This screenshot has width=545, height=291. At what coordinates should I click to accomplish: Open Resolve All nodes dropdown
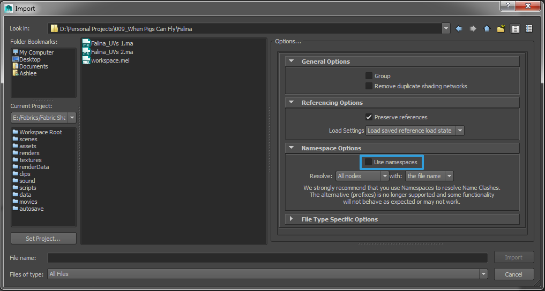[362, 176]
